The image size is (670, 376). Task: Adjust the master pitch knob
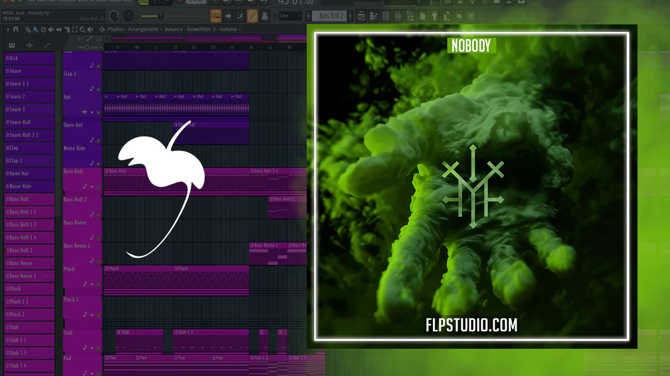pyautogui.click(x=128, y=16)
